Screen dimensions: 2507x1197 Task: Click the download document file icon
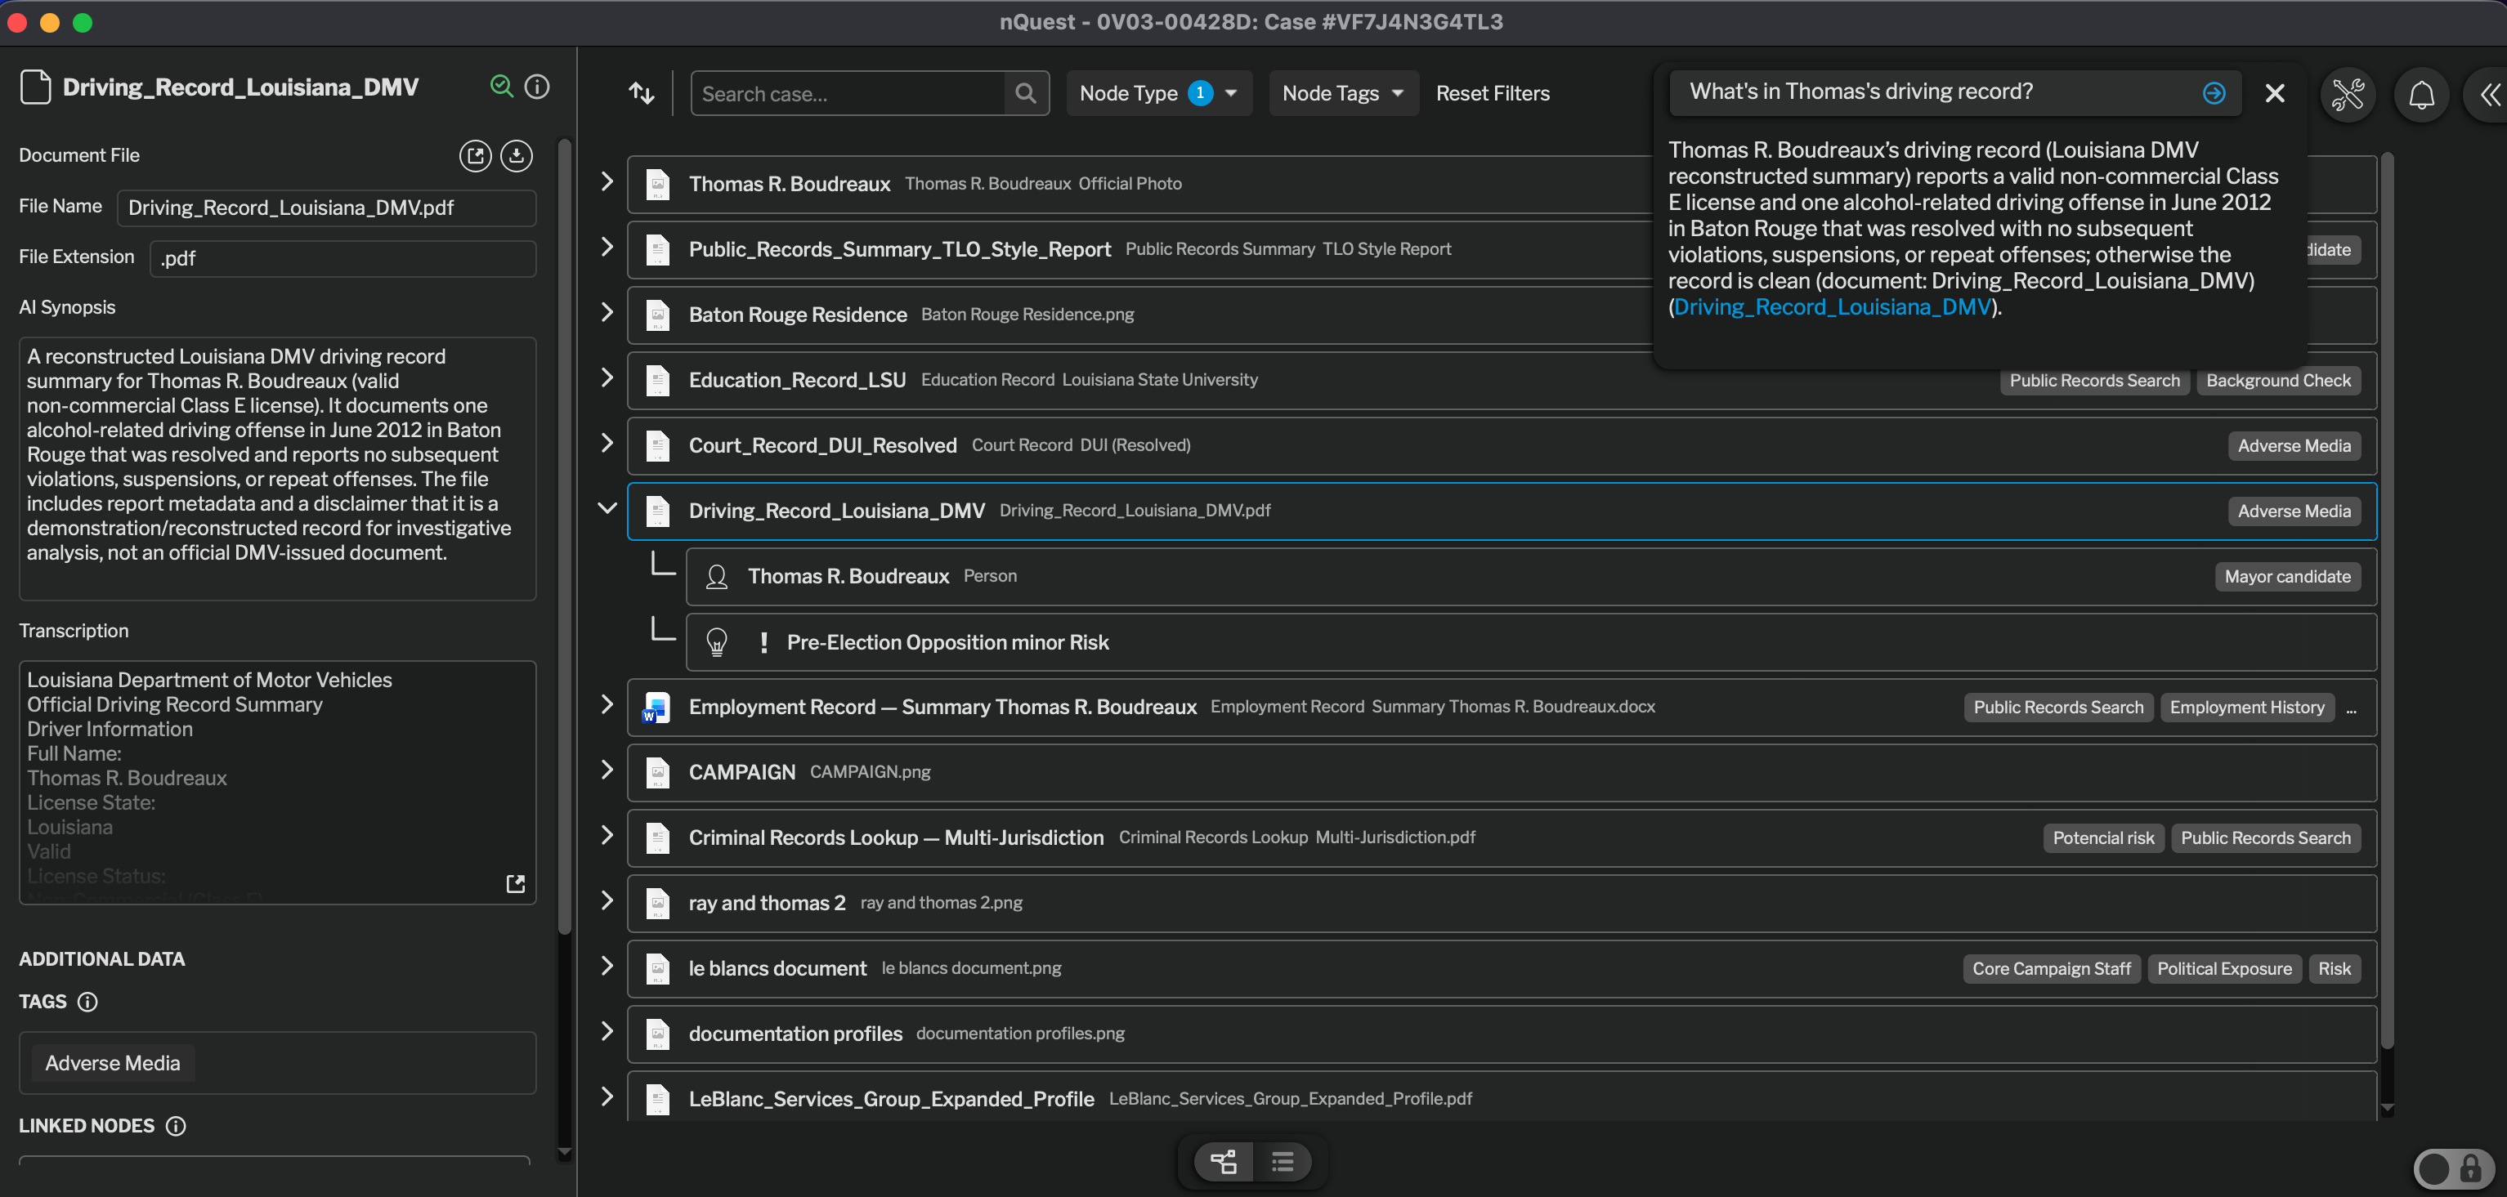pyautogui.click(x=516, y=156)
